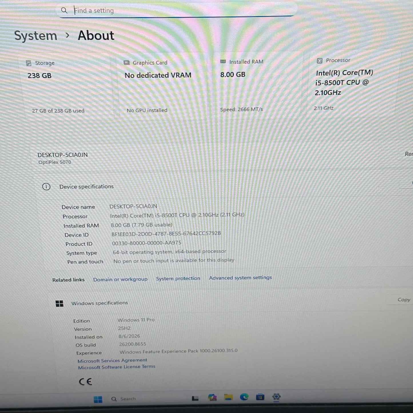The width and height of the screenshot is (413, 413).
Task: Click the OptiPlex 5070 model label
Action: pyautogui.click(x=55, y=162)
